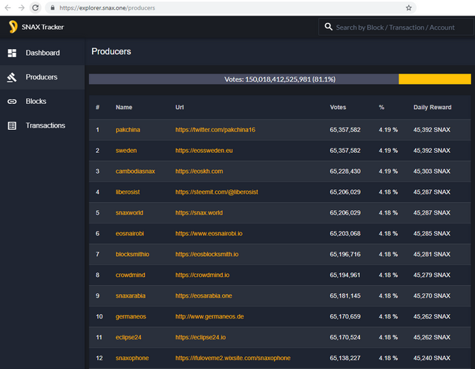This screenshot has width=475, height=369.
Task: Visit https://steemit.com/@liberosist link
Action: [217, 192]
